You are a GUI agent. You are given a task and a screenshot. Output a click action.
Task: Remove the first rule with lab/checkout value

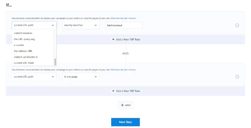pyautogui.click(x=237, y=25)
